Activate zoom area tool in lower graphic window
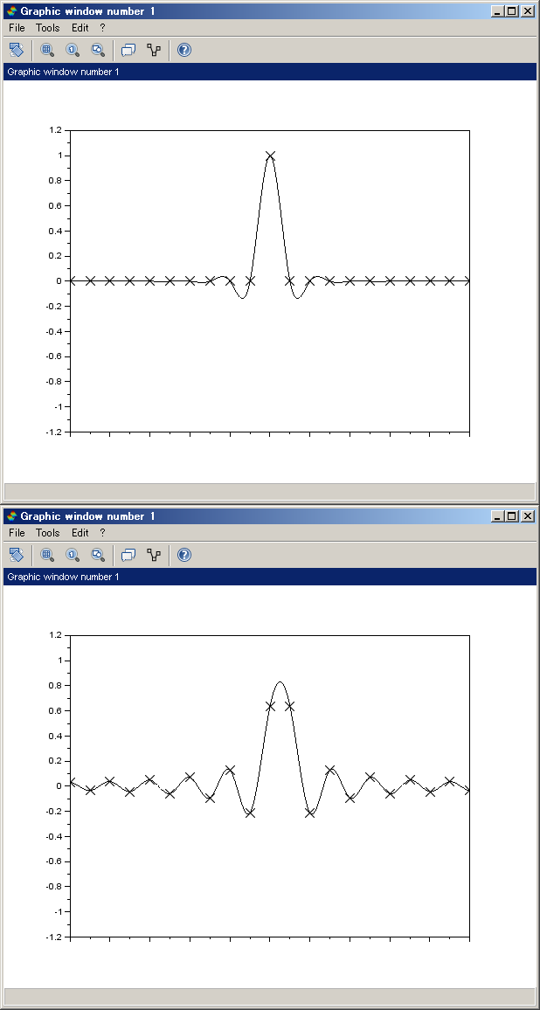Viewport: 540px width, 1010px height. tap(47, 555)
